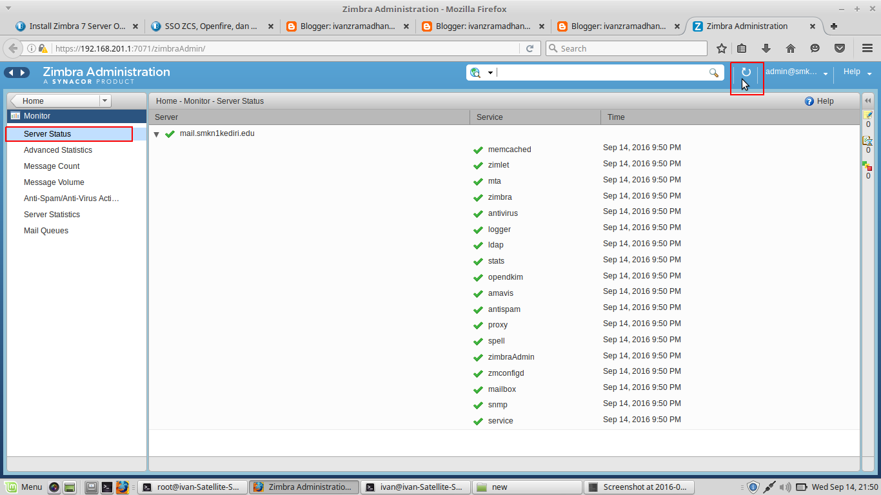Screen dimensions: 881x495
Task: Click the Zimbra header search field
Action: 601,73
